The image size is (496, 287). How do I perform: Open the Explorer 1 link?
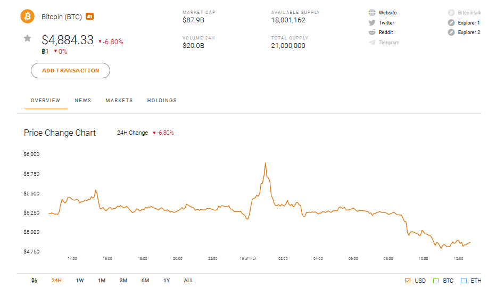click(469, 23)
